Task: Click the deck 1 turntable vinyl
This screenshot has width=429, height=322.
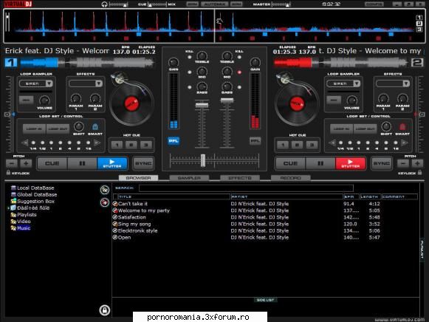Action: (x=131, y=103)
